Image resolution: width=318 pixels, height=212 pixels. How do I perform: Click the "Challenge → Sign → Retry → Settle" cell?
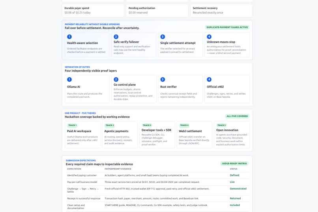(x=83, y=190)
